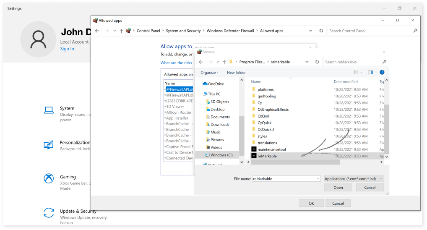Click the maintenancetool application icon
The image size is (427, 230).
254,149
